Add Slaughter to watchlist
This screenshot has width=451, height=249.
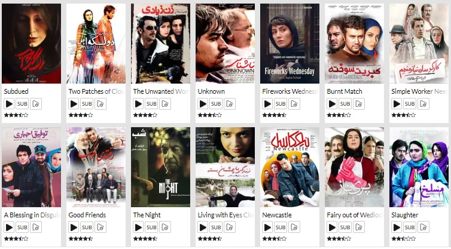pyautogui.click(x=423, y=227)
